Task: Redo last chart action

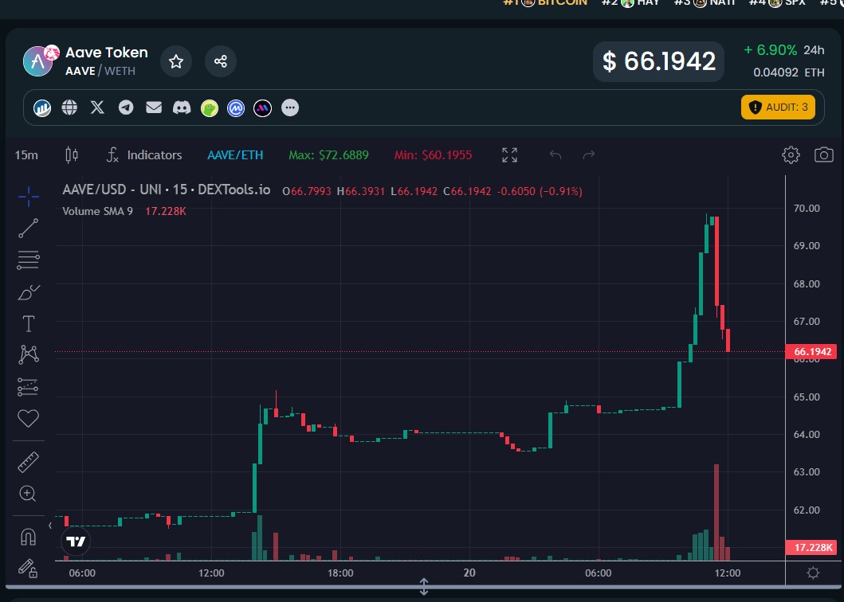Action: coord(589,155)
